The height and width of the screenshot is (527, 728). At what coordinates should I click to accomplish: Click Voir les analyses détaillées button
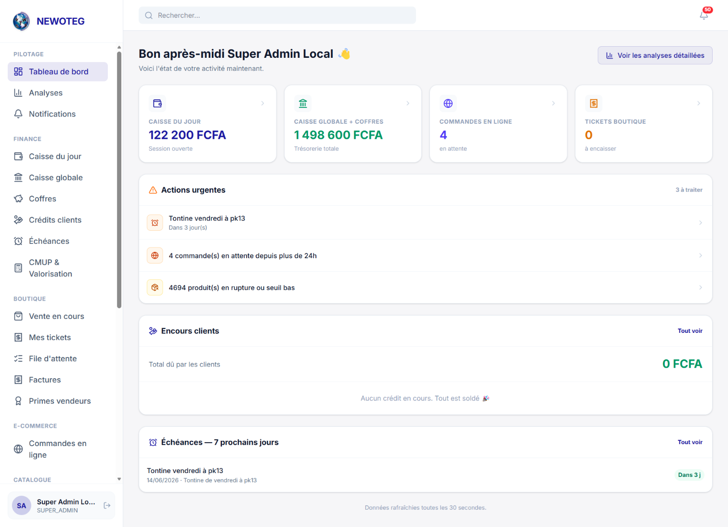(655, 55)
